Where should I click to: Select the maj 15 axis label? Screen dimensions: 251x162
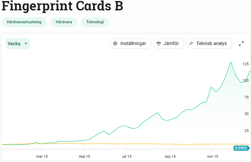click(x=84, y=157)
